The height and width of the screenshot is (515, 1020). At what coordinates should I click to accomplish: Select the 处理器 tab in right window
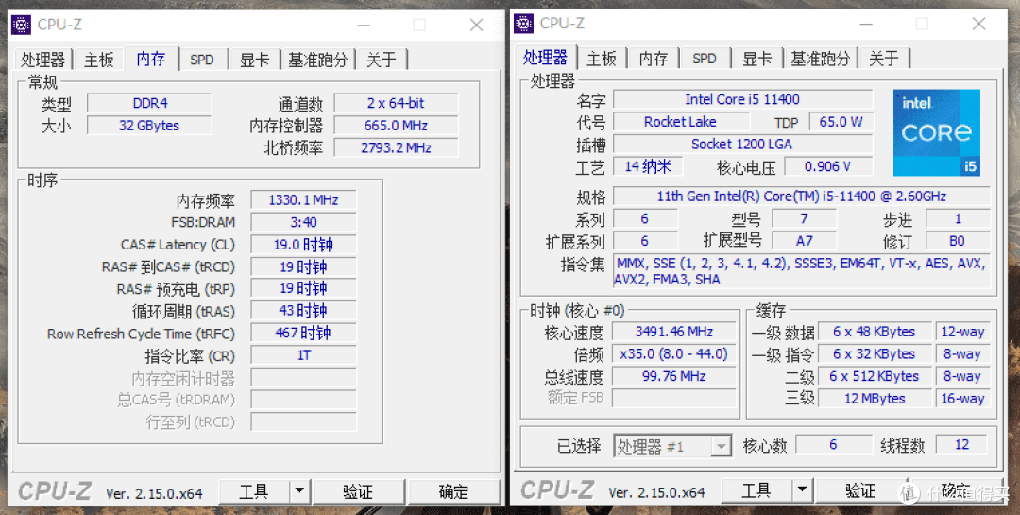coord(545,57)
